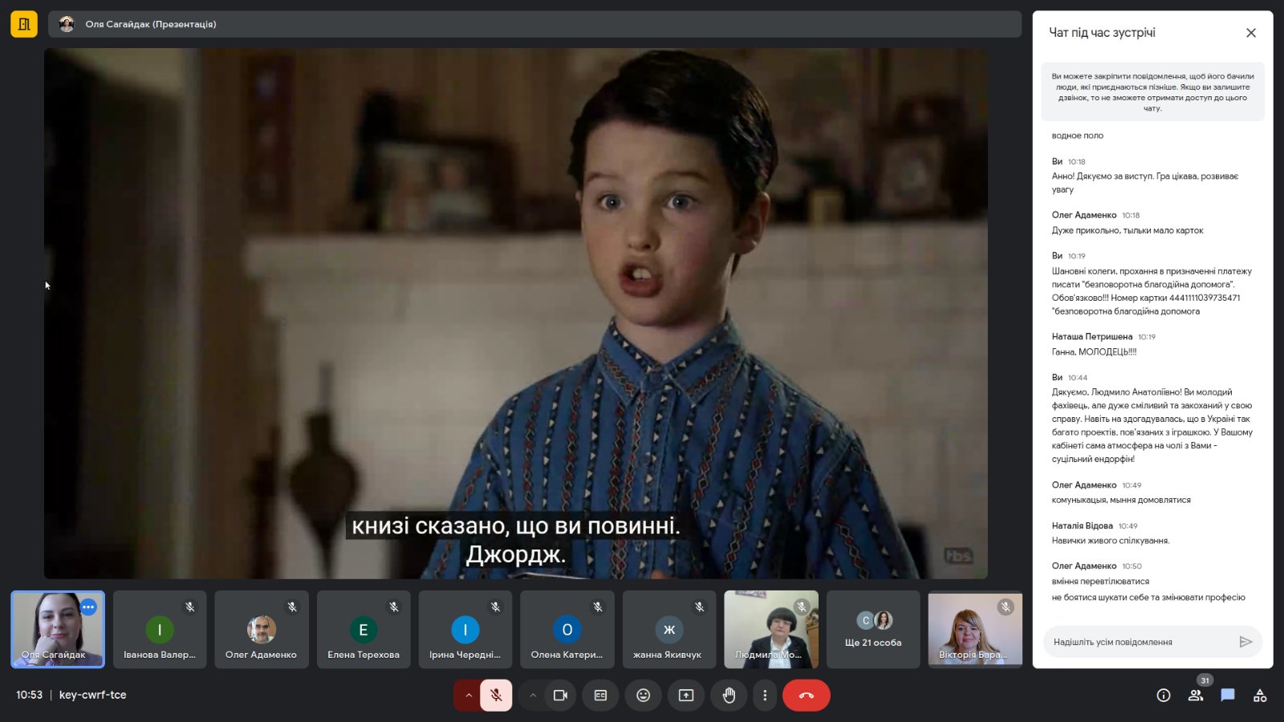Click message Дуже прикольно, тыльки мало карток
The height and width of the screenshot is (722, 1284).
1128,231
